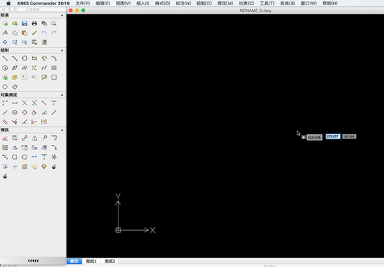Click the Insert Block icon with green plus
This screenshot has width=384, height=267.
(x=5, y=77)
